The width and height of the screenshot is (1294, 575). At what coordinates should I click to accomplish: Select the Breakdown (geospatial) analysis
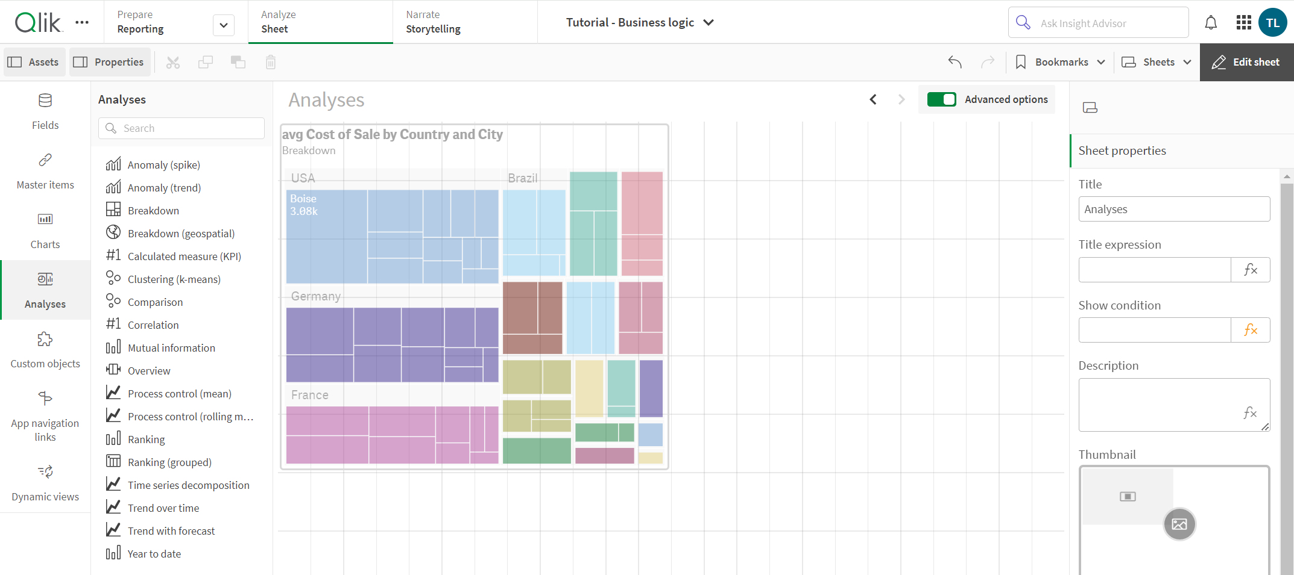(x=181, y=233)
